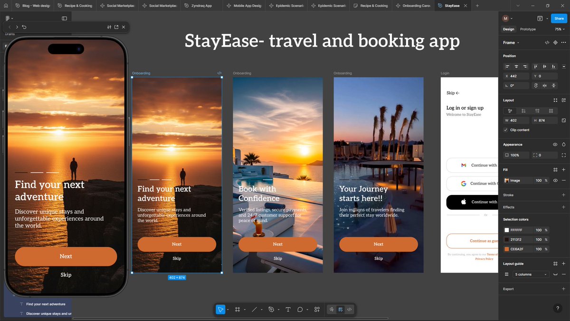Align selection right
Image resolution: width=570 pixels, height=321 pixels.
click(525, 66)
